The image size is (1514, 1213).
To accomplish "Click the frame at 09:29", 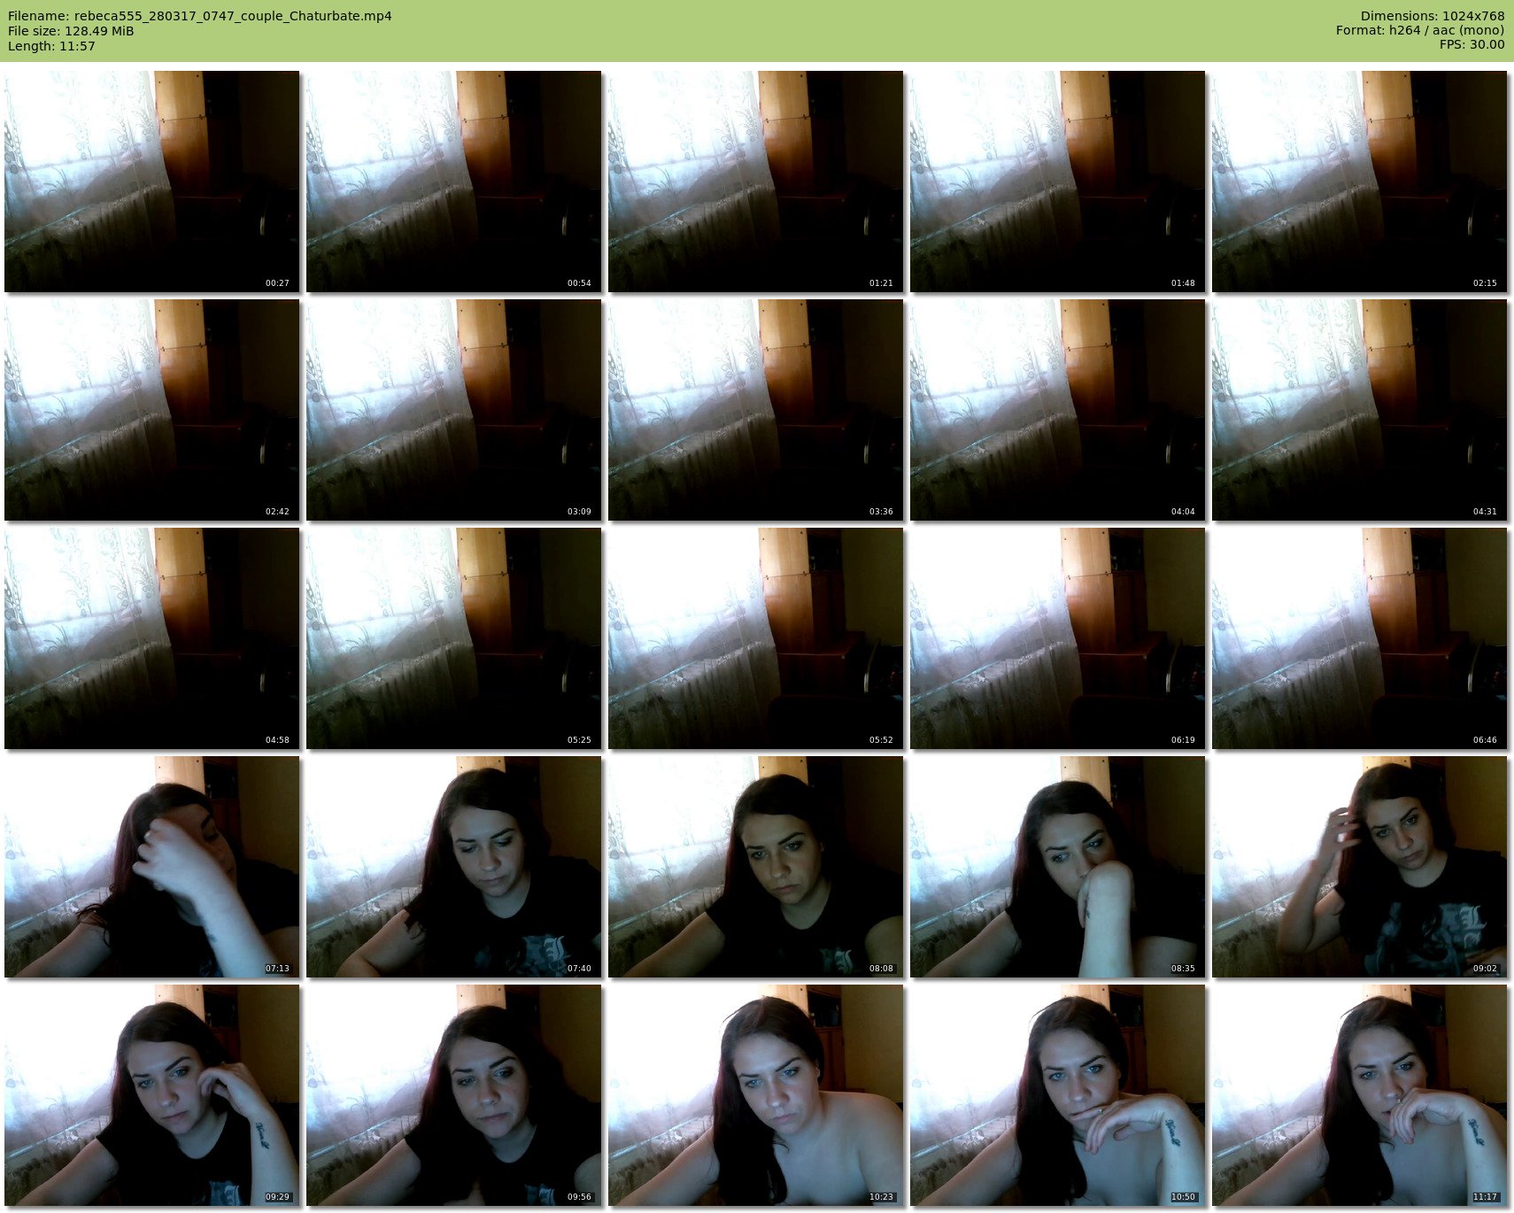I will (151, 1095).
